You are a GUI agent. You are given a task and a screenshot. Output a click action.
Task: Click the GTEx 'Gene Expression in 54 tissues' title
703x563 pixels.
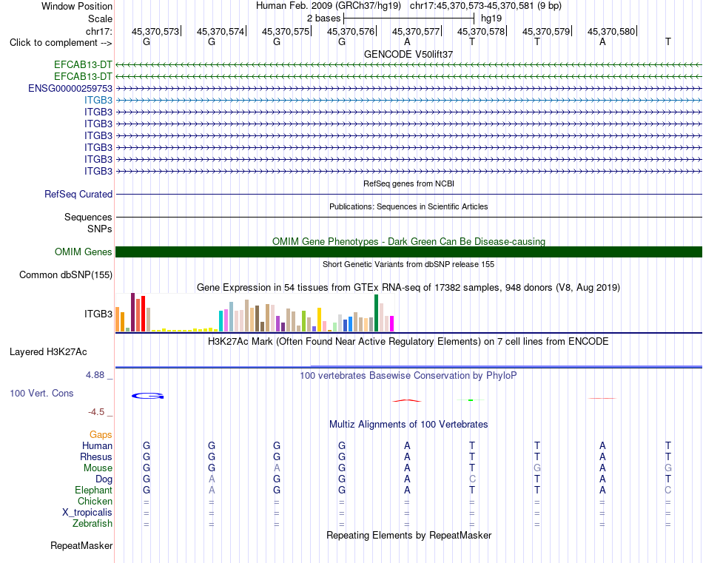tap(408, 288)
